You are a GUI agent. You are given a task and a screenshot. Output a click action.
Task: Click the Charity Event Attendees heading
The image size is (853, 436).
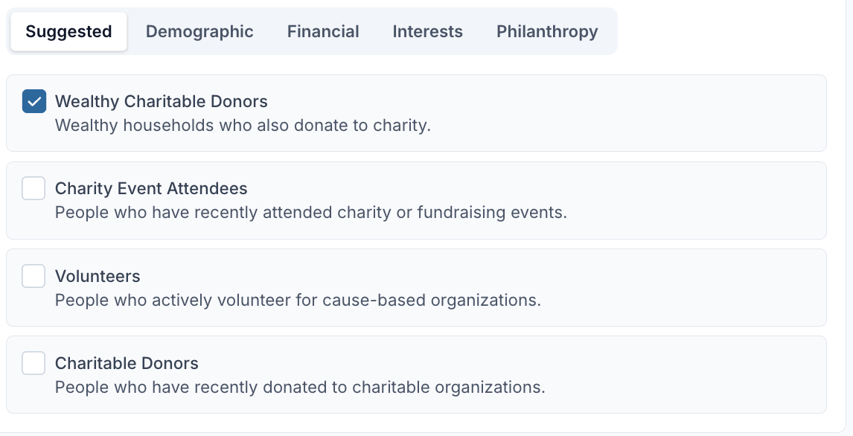click(x=151, y=188)
